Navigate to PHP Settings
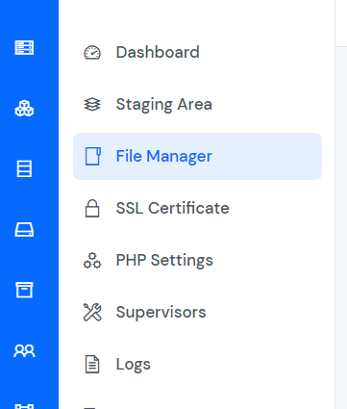The height and width of the screenshot is (409, 347). 198,260
